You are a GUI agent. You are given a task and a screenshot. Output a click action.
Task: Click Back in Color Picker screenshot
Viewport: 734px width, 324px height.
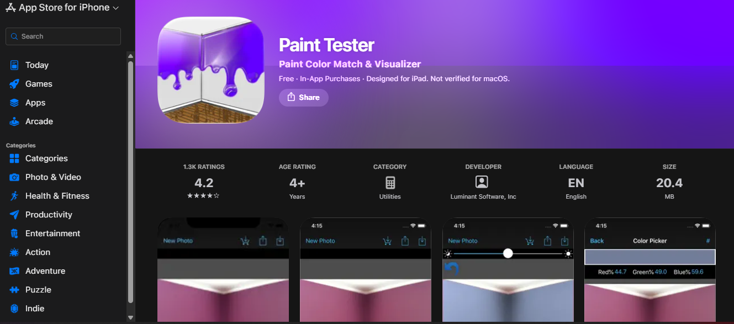(x=597, y=241)
